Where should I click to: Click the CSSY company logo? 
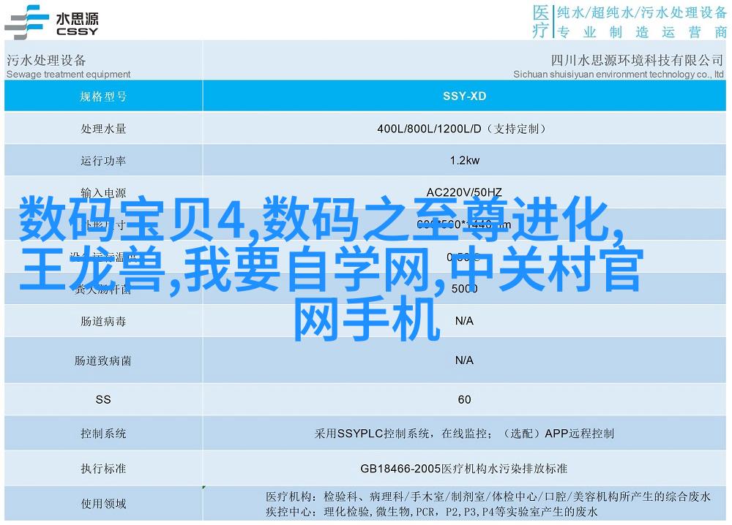coord(51,23)
